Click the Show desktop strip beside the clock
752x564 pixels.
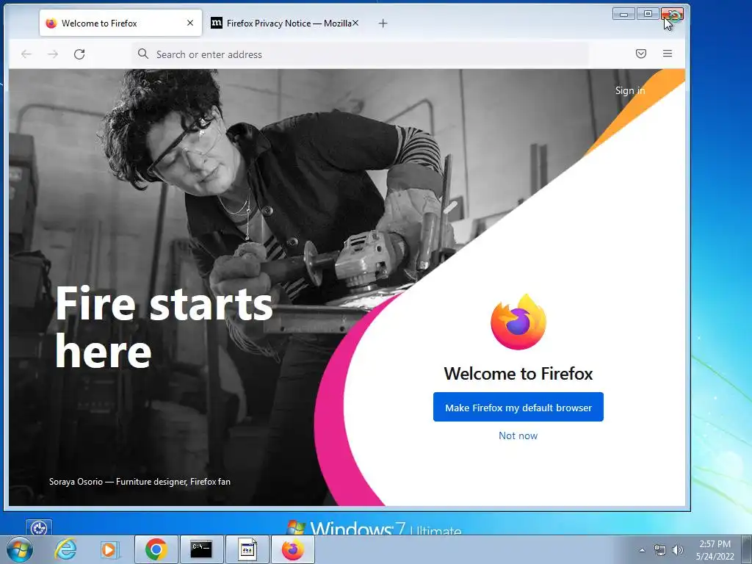tap(747, 549)
